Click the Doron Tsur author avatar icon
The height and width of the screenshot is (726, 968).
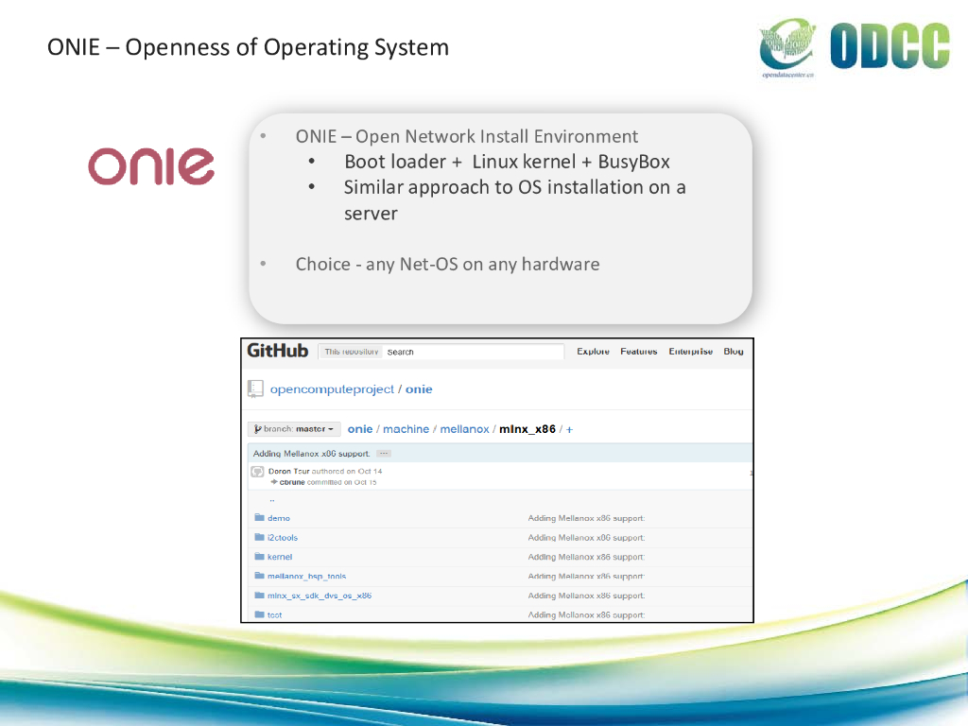tap(257, 472)
